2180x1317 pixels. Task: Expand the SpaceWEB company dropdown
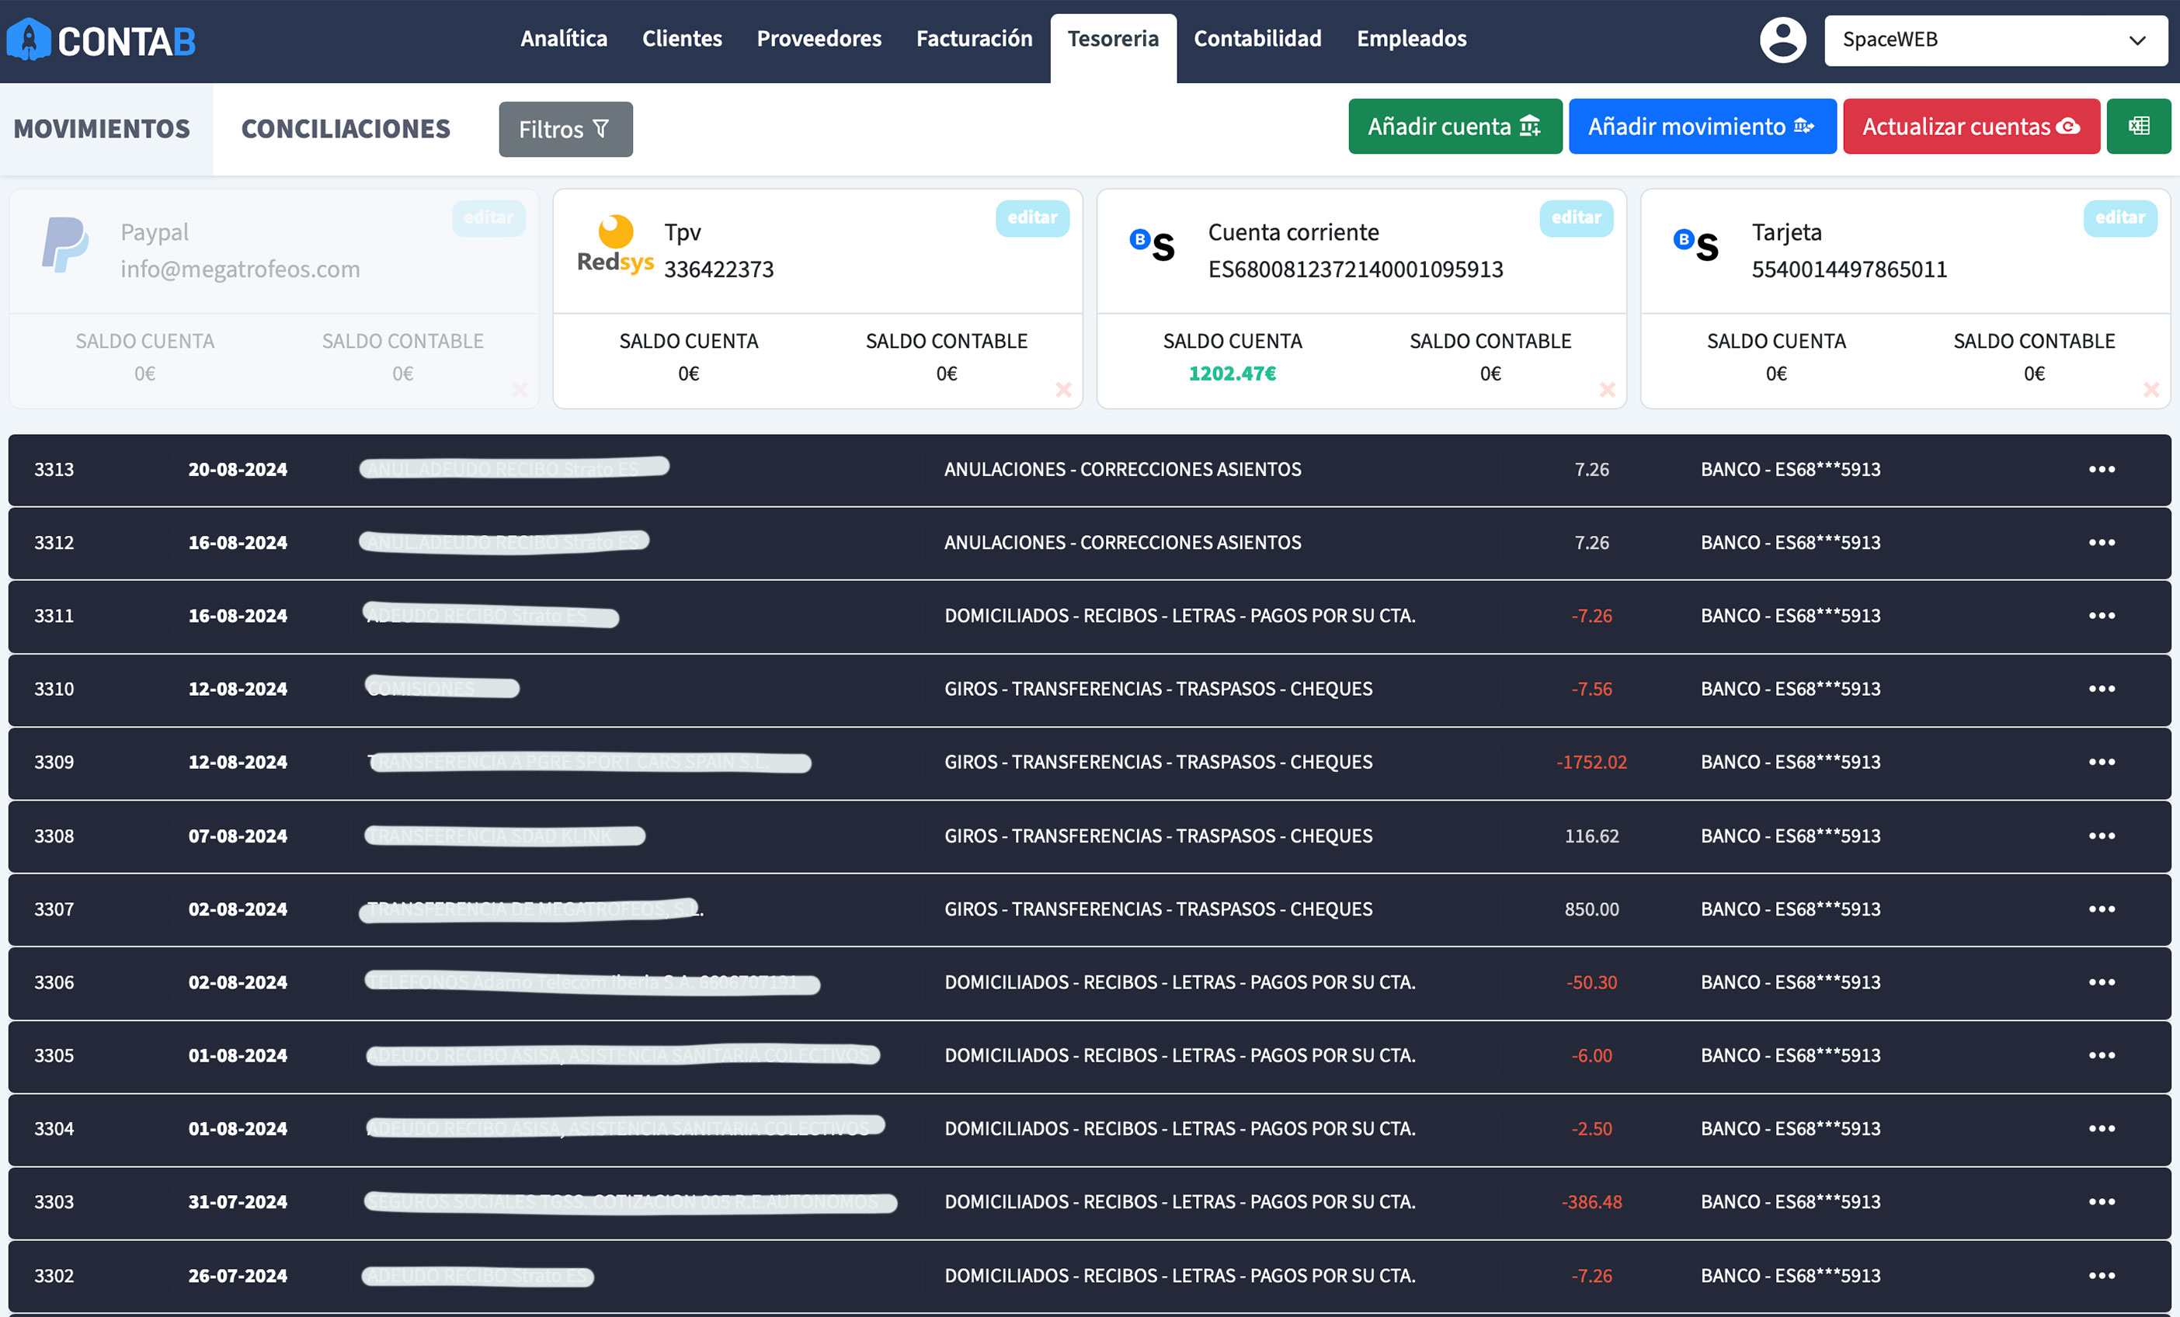(x=1995, y=40)
